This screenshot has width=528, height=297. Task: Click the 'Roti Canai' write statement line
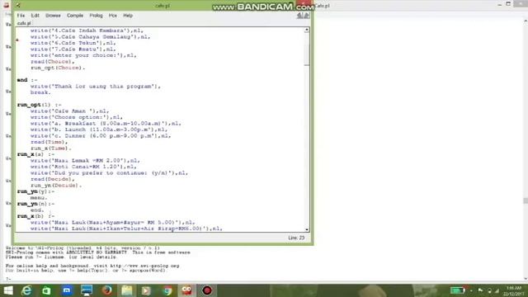click(x=83, y=167)
